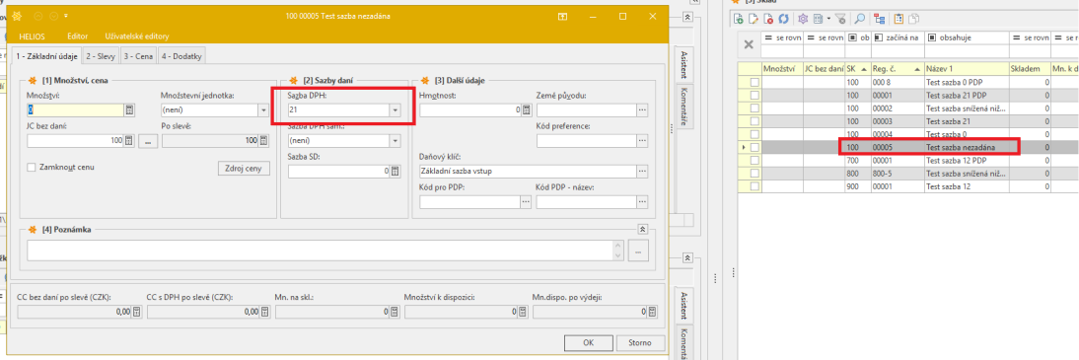This screenshot has height=360, width=1079.
Task: Open the lookup button for Země původu
Action: pos(642,109)
